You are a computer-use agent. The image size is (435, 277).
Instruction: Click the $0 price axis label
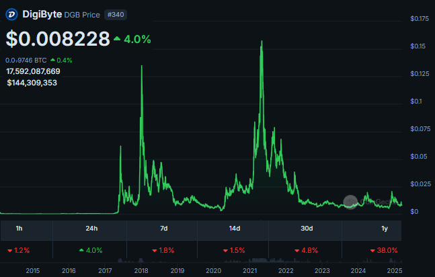pos(414,212)
